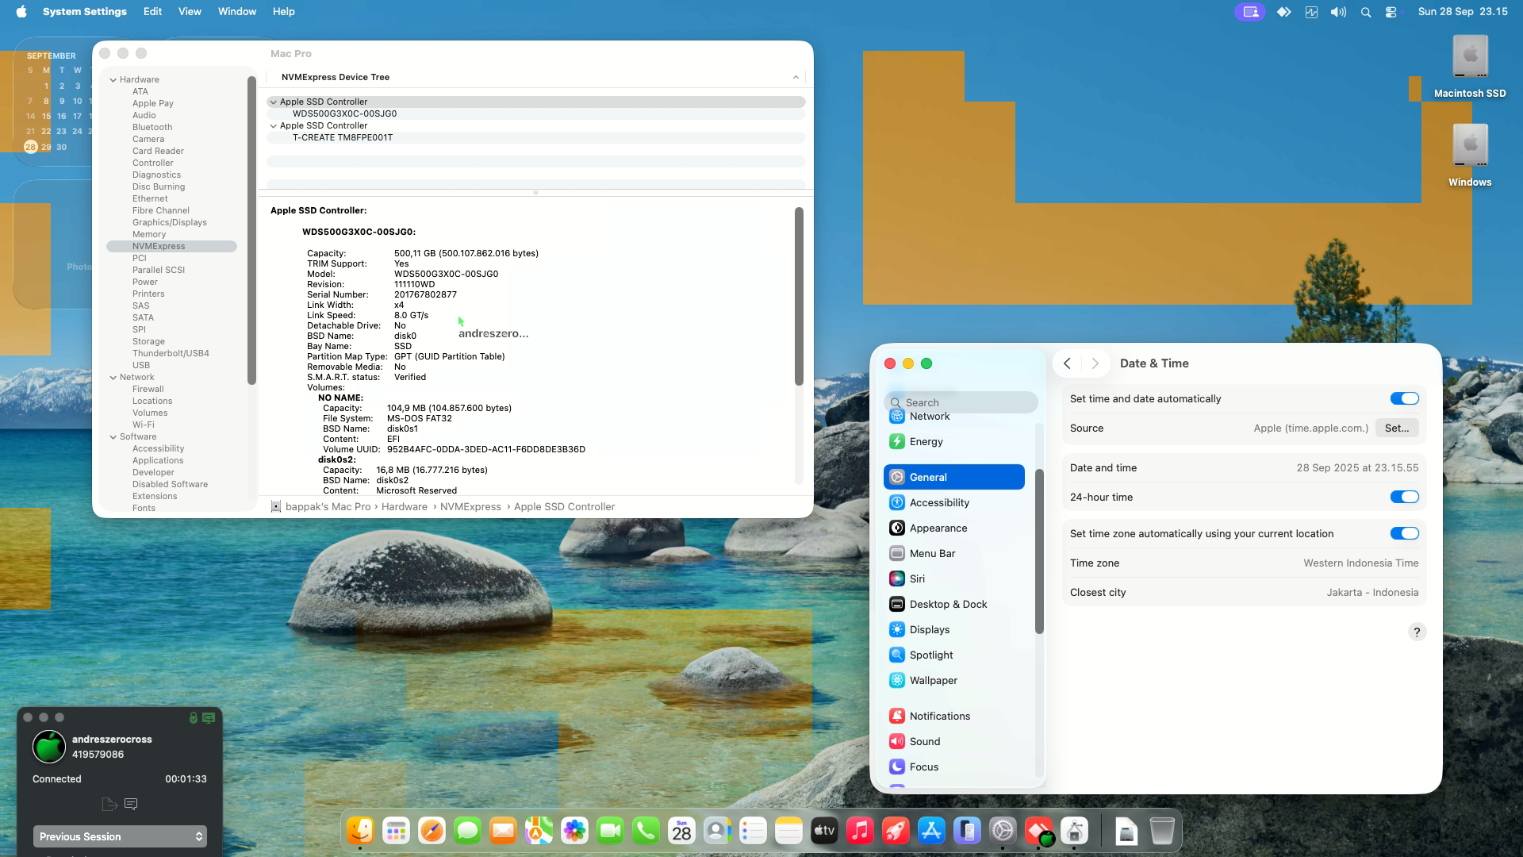This screenshot has height=857, width=1523.
Task: Collapse second Apple SSD Controller above T-CREATE
Action: tap(274, 125)
